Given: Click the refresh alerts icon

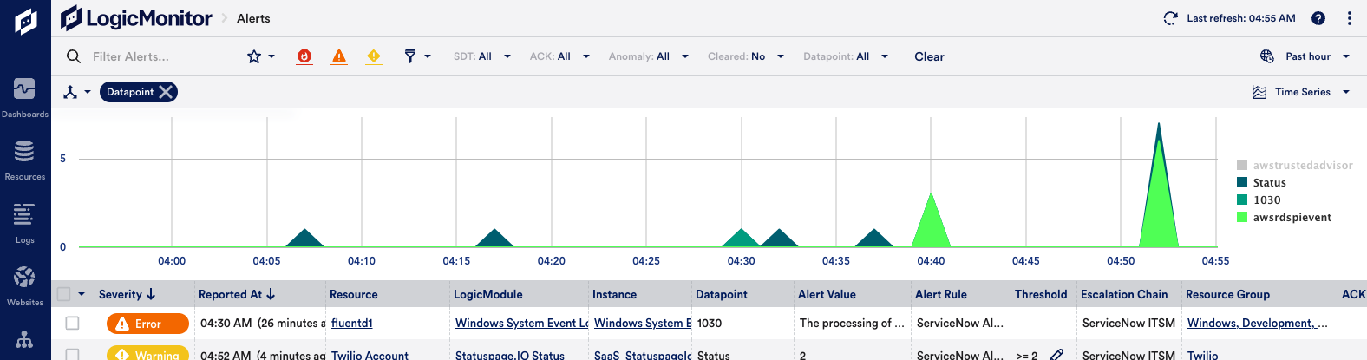Looking at the screenshot, I should point(1170,18).
